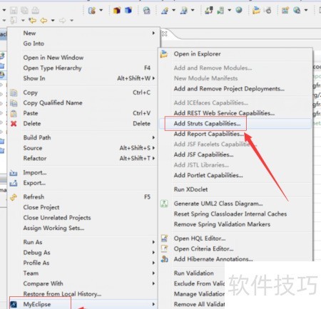Click the globe icon in top toolbar

click(x=239, y=10)
